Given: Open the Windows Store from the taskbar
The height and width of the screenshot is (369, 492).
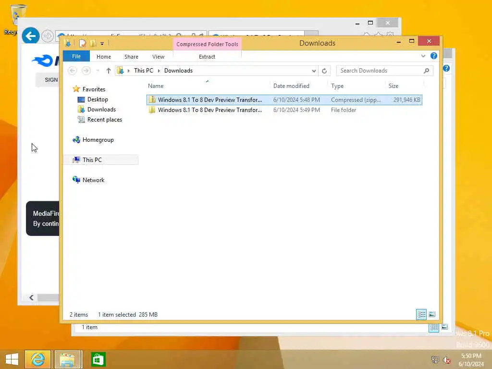Looking at the screenshot, I should pos(98,359).
